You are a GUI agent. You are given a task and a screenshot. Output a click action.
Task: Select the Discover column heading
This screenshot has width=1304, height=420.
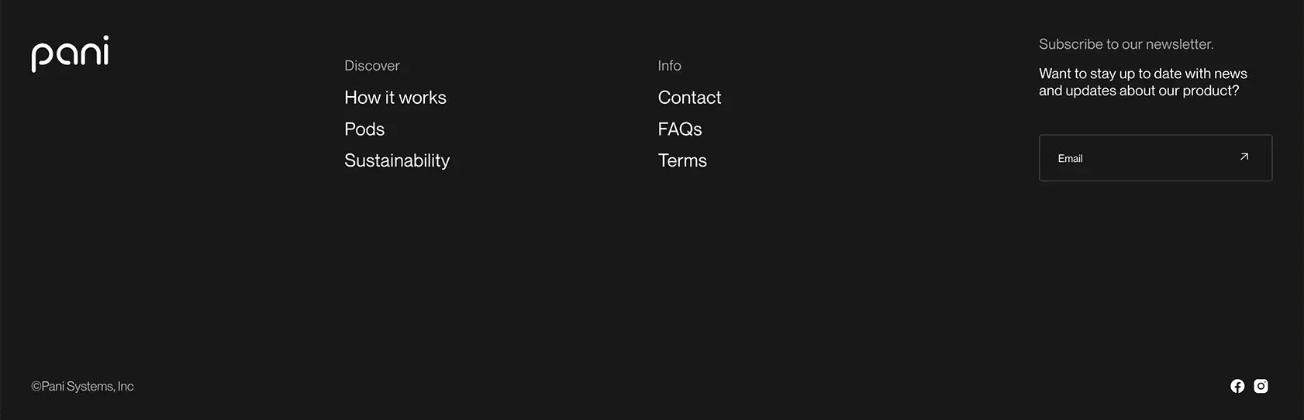372,66
